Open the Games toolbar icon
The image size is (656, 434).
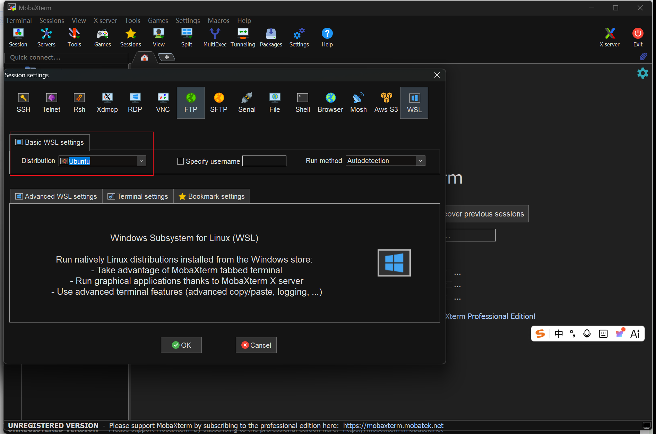pyautogui.click(x=103, y=37)
